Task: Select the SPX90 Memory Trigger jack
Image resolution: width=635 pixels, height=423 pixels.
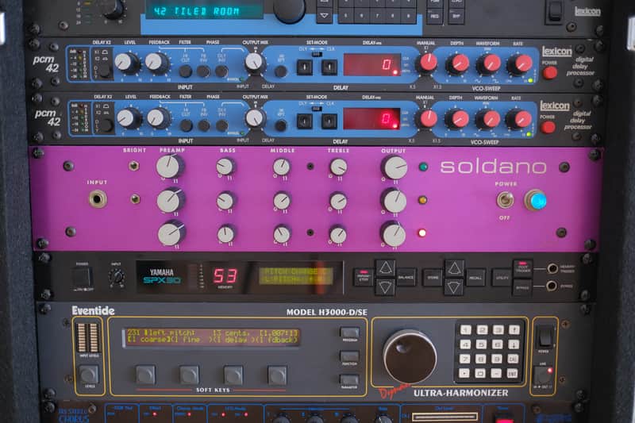Action: point(552,268)
